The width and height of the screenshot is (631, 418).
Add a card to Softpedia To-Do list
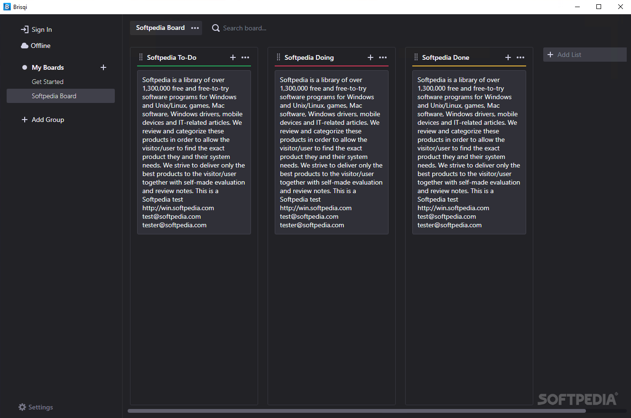point(233,57)
